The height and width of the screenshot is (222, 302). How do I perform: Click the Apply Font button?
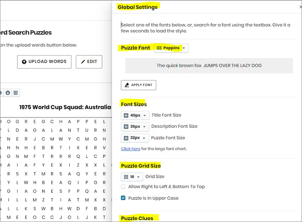(x=138, y=85)
